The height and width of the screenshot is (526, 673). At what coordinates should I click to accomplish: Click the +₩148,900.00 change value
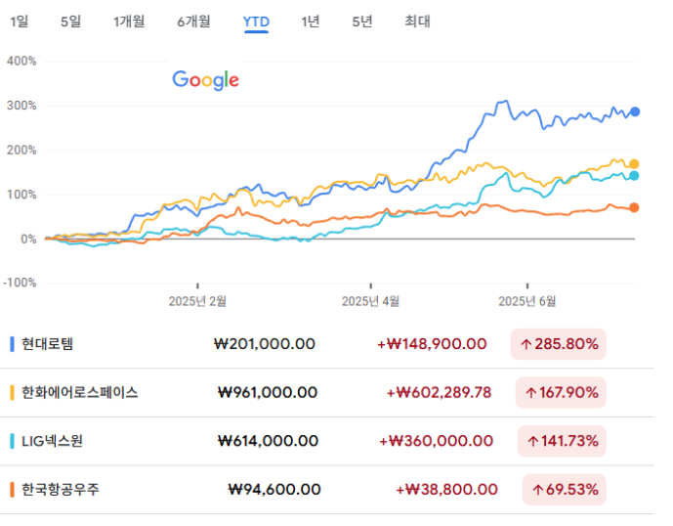pyautogui.click(x=432, y=344)
